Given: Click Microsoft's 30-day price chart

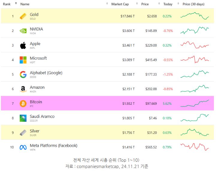Looking at the screenshot, I should pyautogui.click(x=195, y=59).
